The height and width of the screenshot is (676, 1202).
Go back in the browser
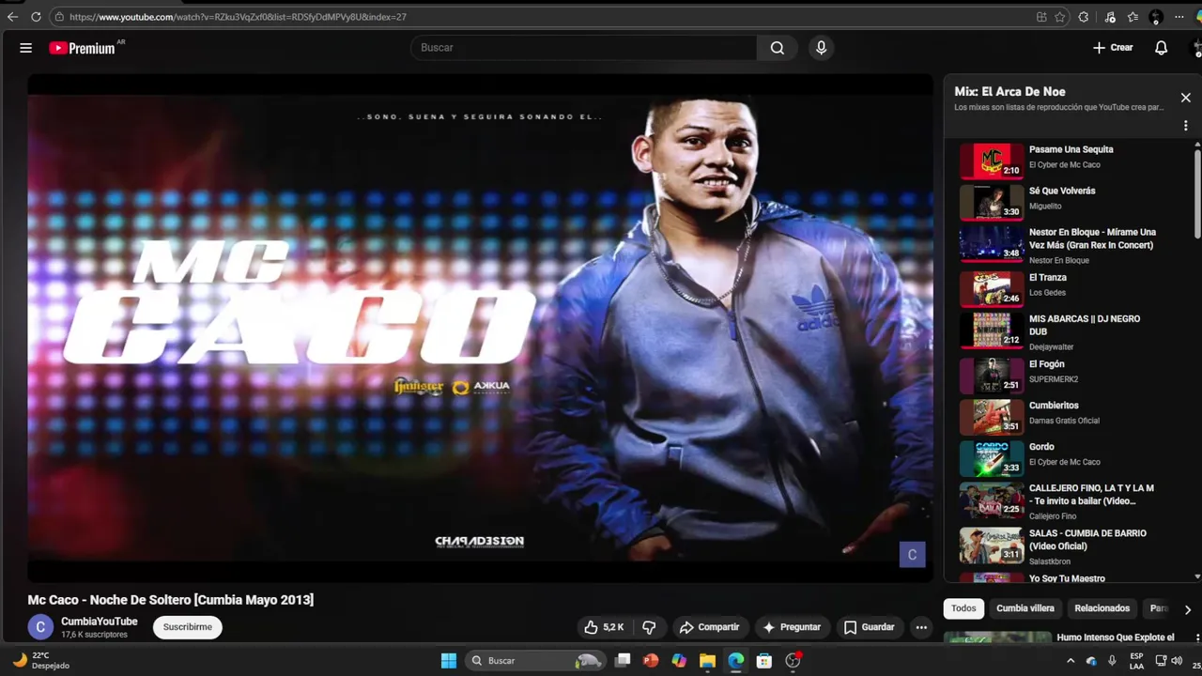(12, 17)
